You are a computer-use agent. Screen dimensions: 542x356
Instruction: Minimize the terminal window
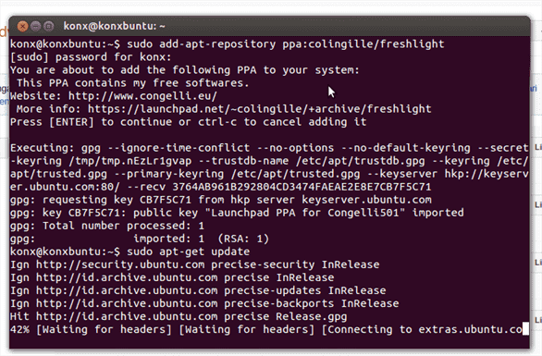(35, 26)
